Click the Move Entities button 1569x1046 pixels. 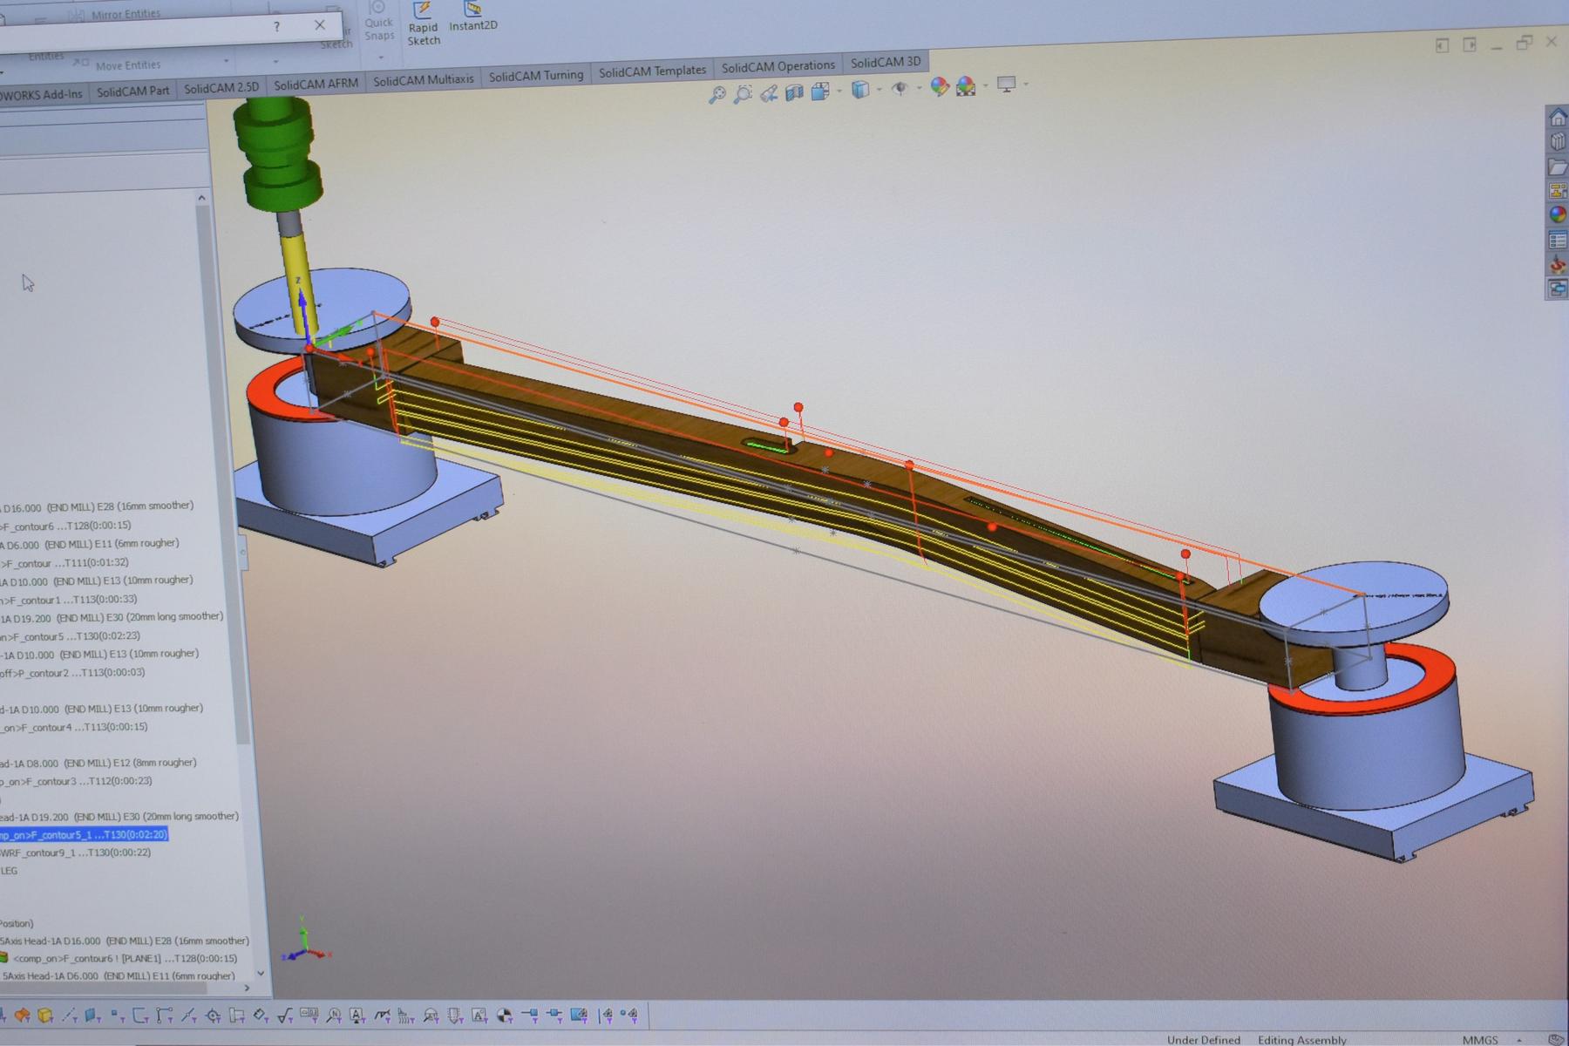pyautogui.click(x=118, y=65)
